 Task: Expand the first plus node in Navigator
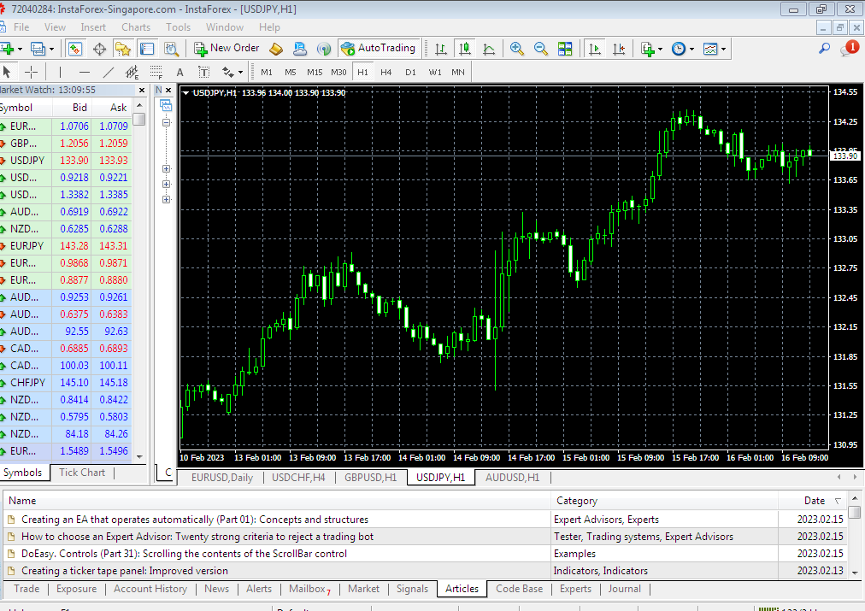tap(166, 168)
